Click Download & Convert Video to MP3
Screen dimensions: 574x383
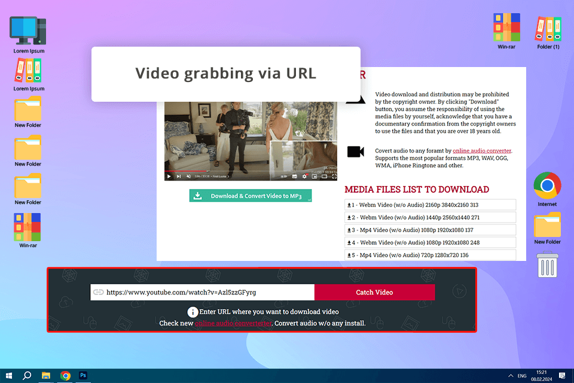click(x=251, y=196)
